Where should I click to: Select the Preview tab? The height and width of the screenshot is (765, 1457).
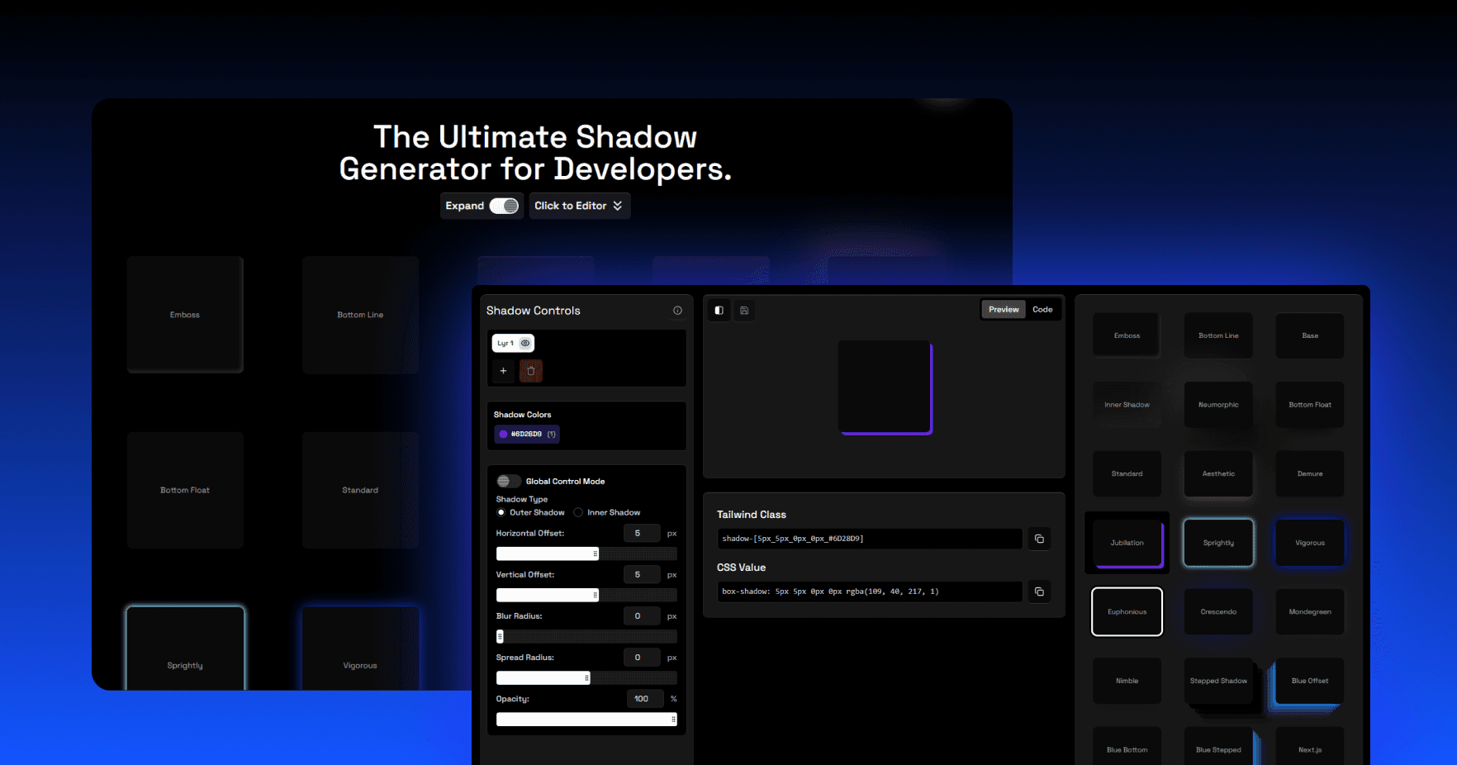(1003, 309)
